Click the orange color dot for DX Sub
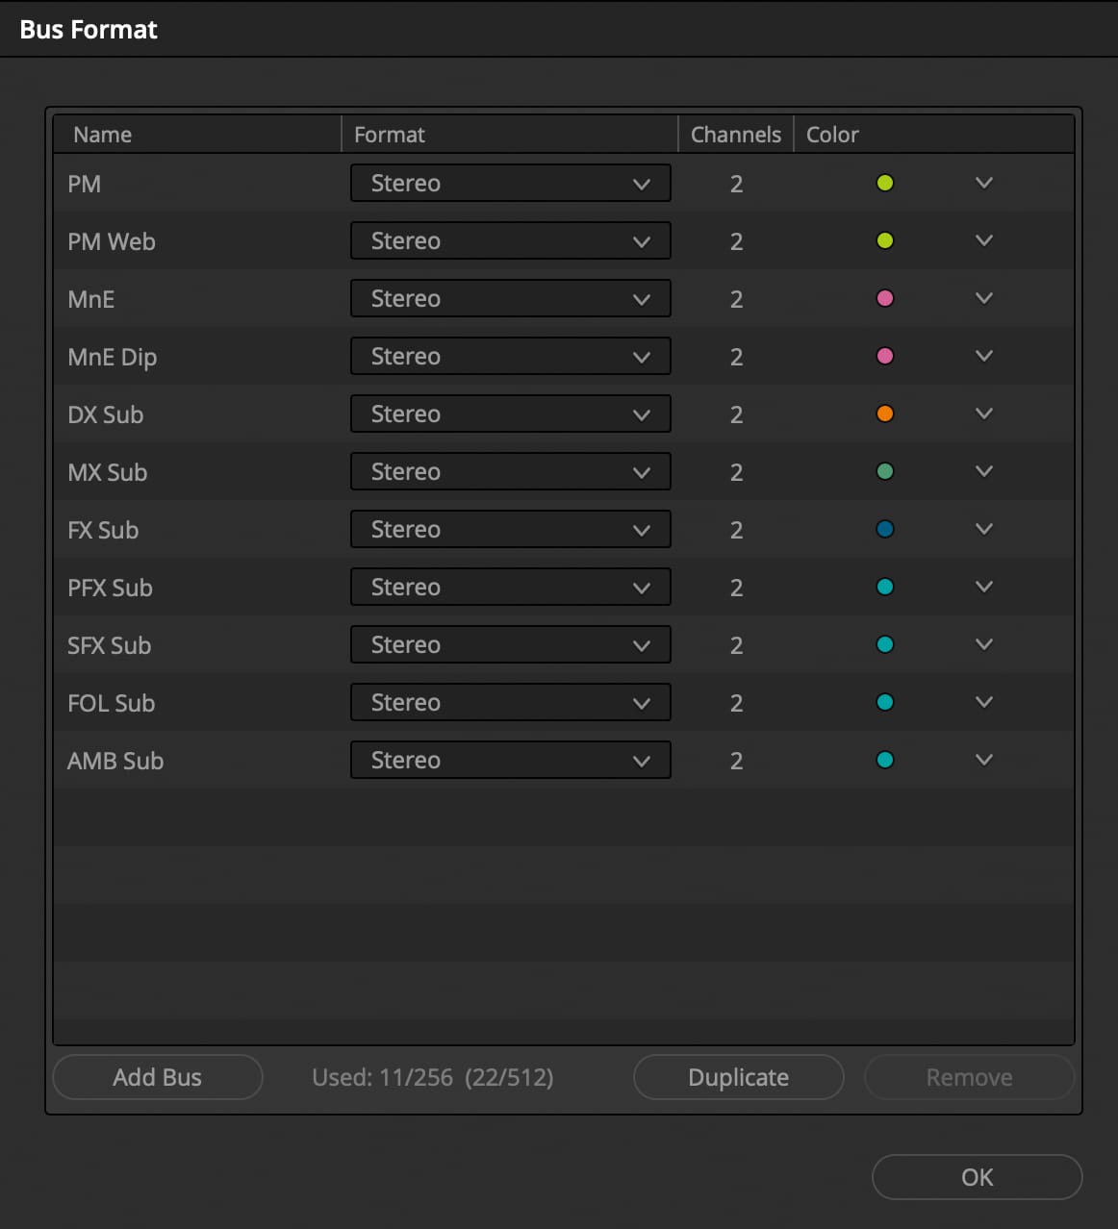1118x1229 pixels. tap(884, 414)
